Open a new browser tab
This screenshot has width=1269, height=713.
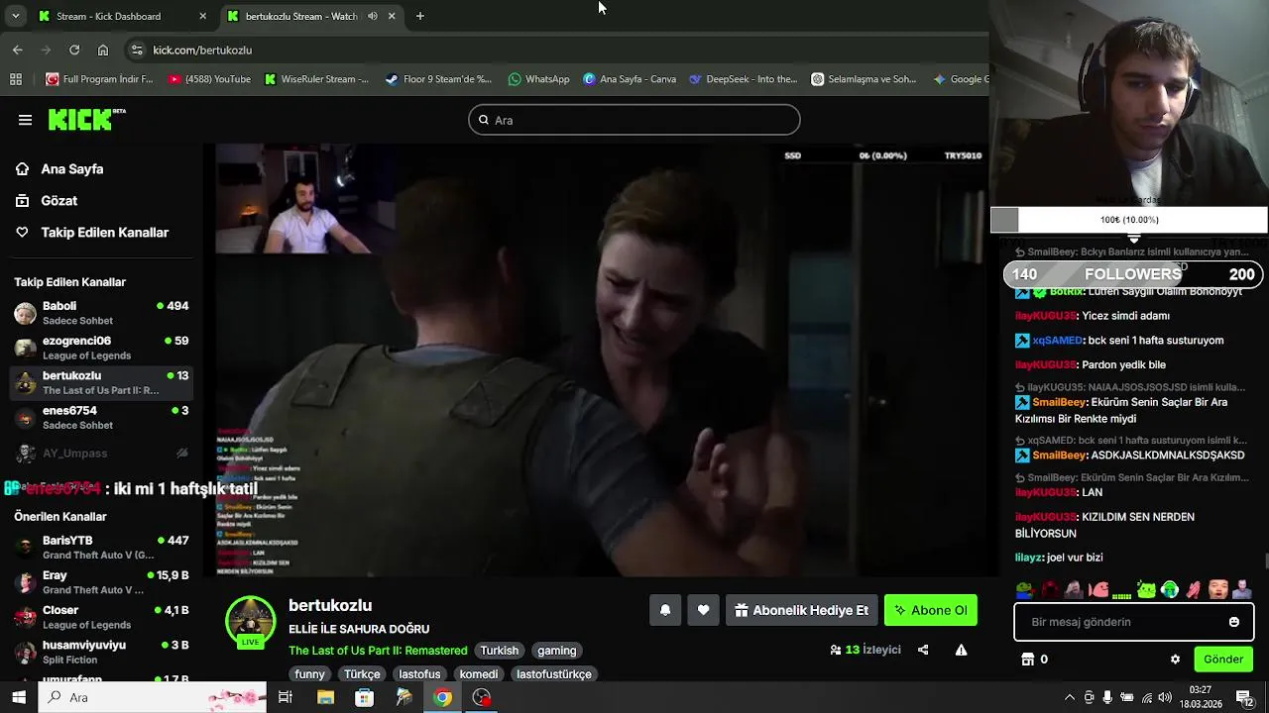click(420, 16)
